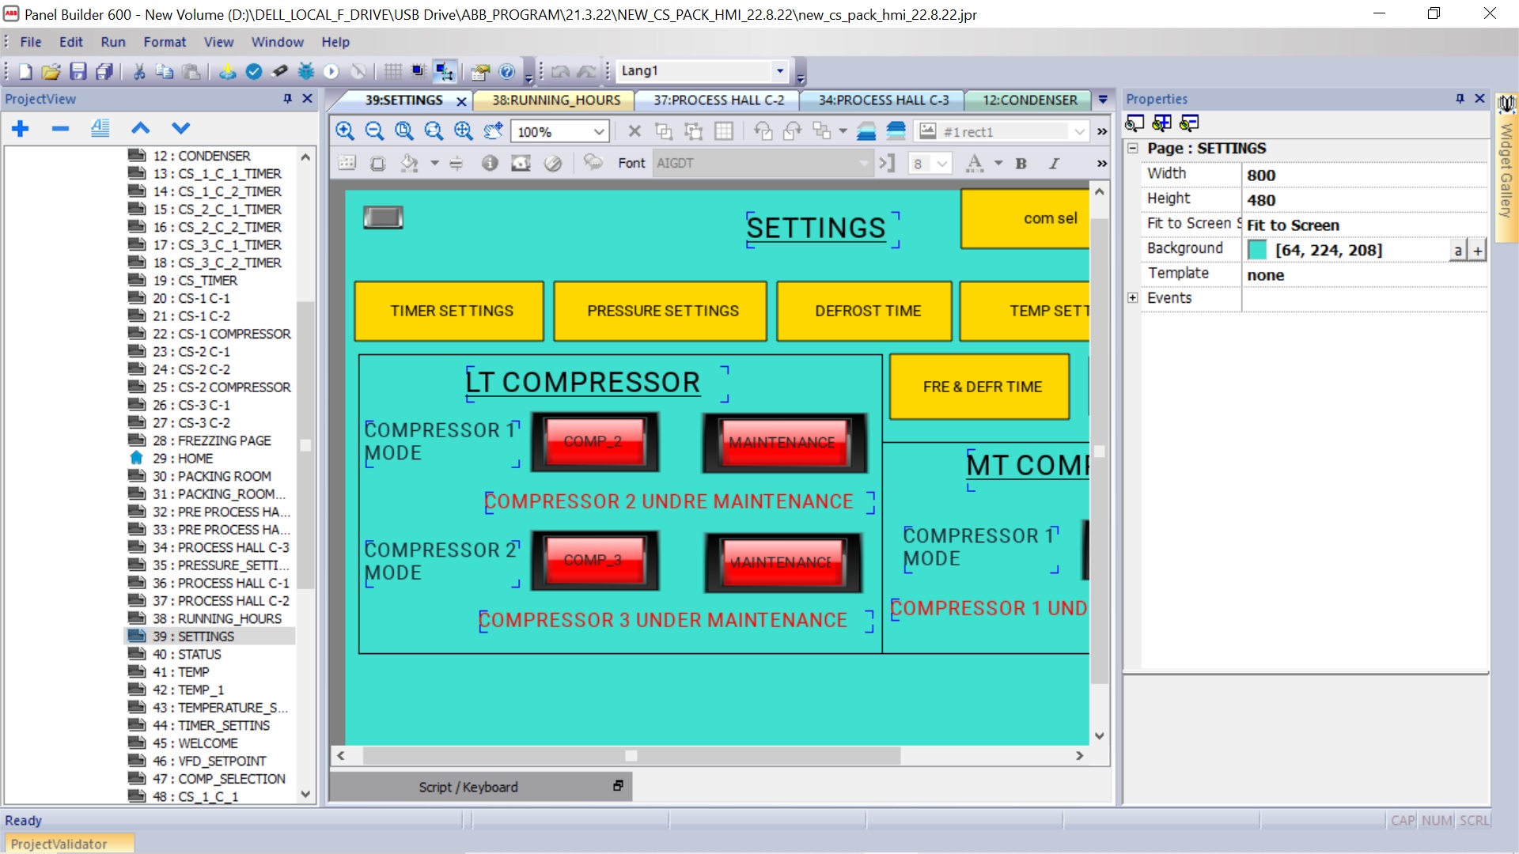
Task: Click the Save project icon
Action: (x=78, y=71)
